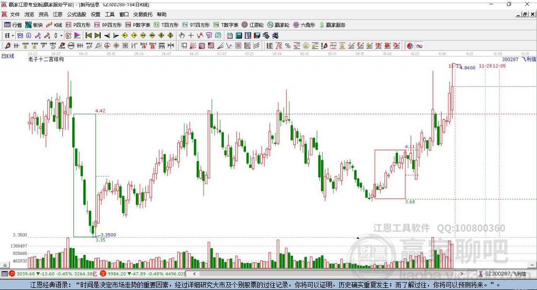Screen dimensions: 537x290
Task: Open the 帮助 menu
Action: (x=162, y=14)
